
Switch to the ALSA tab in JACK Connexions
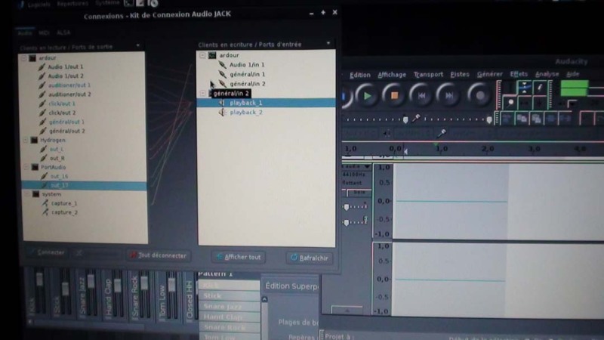point(63,32)
